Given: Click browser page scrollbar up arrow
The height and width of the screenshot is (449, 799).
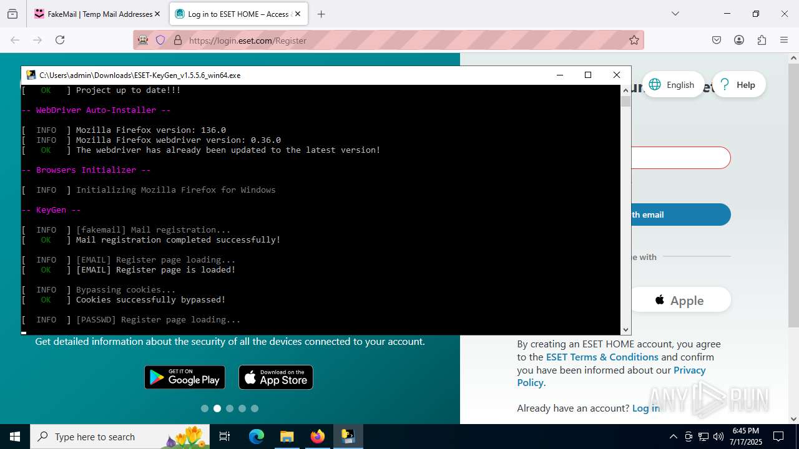Looking at the screenshot, I should pyautogui.click(x=793, y=58).
